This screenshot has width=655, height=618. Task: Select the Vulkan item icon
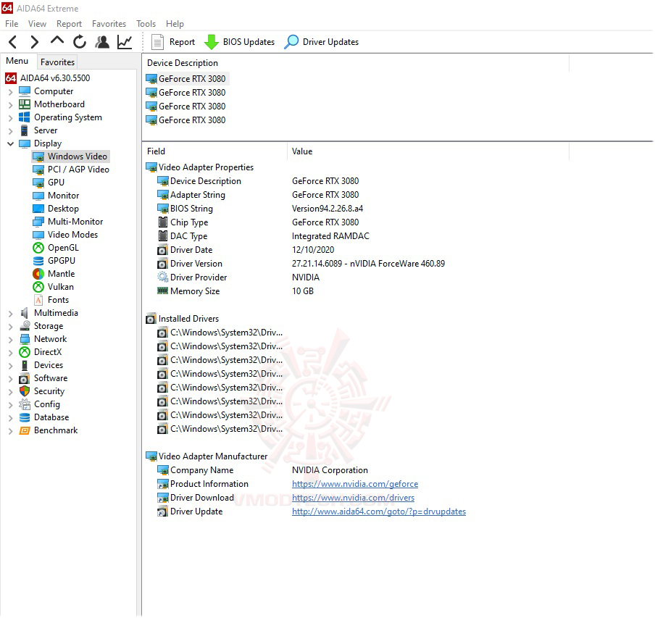click(x=38, y=287)
